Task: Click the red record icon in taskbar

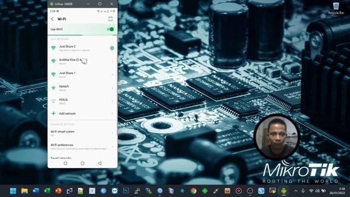Action: click(238, 191)
